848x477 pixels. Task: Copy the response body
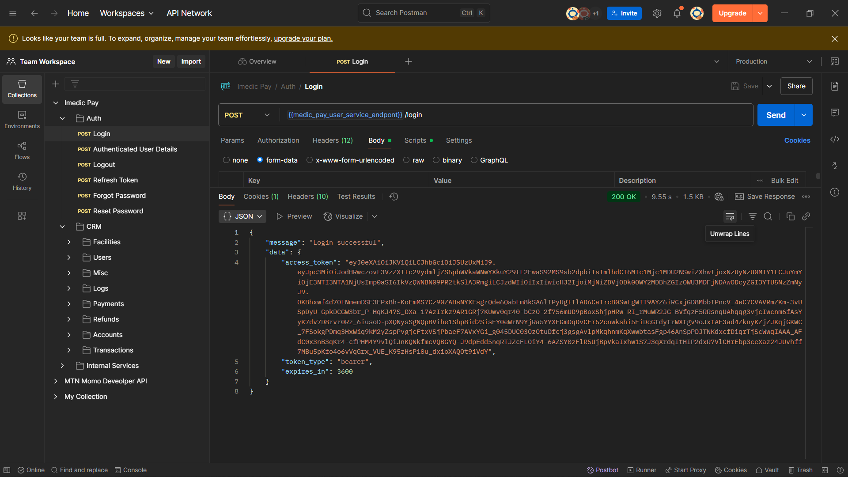point(791,216)
